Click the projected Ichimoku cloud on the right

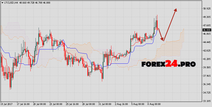[170, 48]
